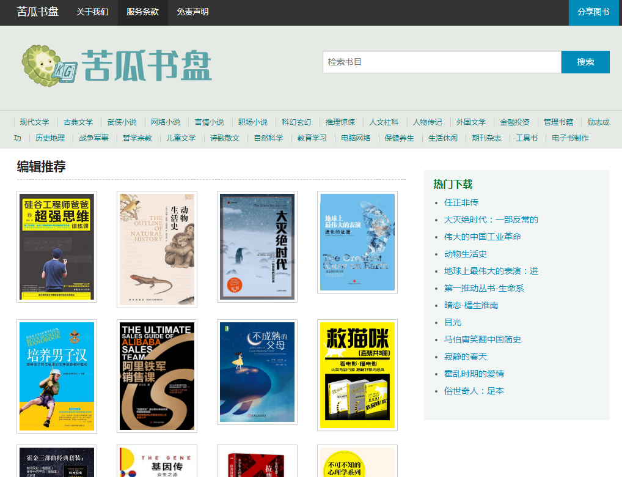Viewport: 622px width, 477px height.
Task: Select the 不成熟的父母 book cover
Action: point(257,372)
